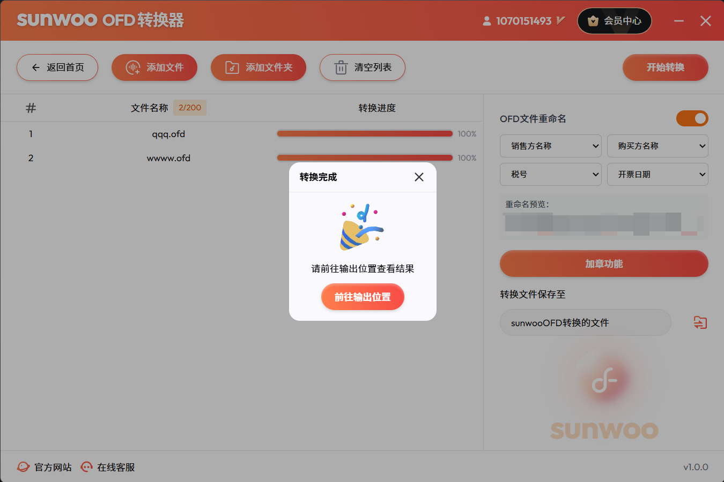Toggle the OFD文件重命名 switch
This screenshot has width=724, height=482.
[692, 118]
